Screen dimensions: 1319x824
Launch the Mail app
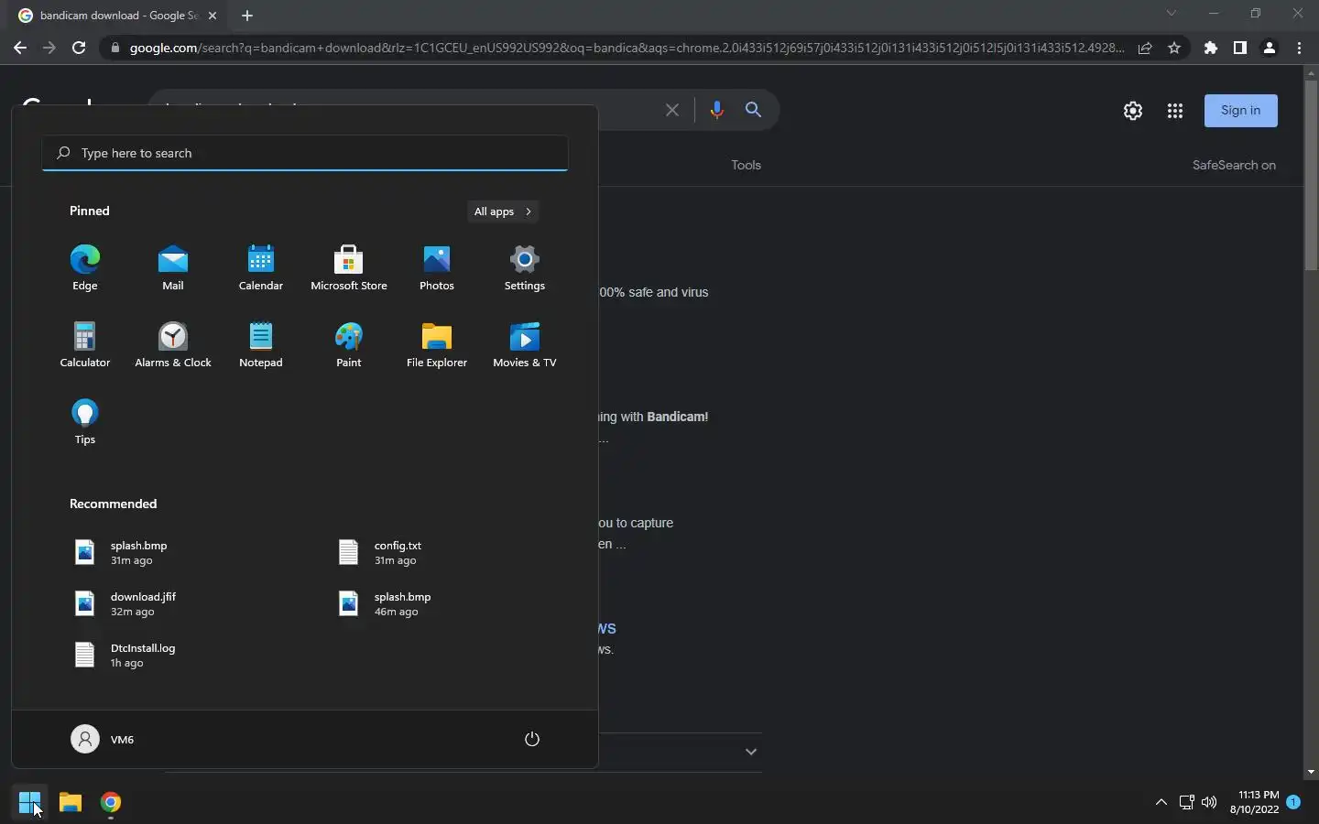click(x=173, y=268)
